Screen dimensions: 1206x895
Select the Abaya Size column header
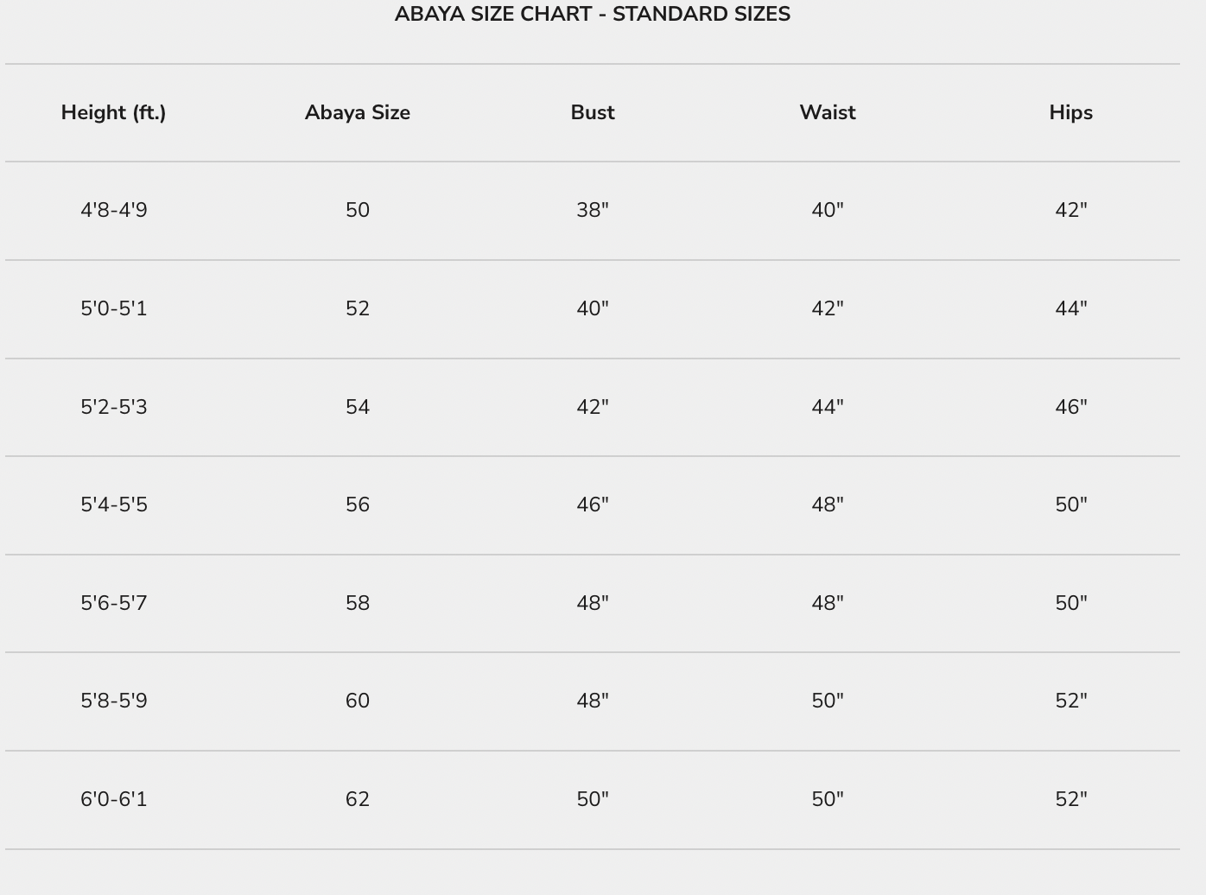click(x=357, y=112)
